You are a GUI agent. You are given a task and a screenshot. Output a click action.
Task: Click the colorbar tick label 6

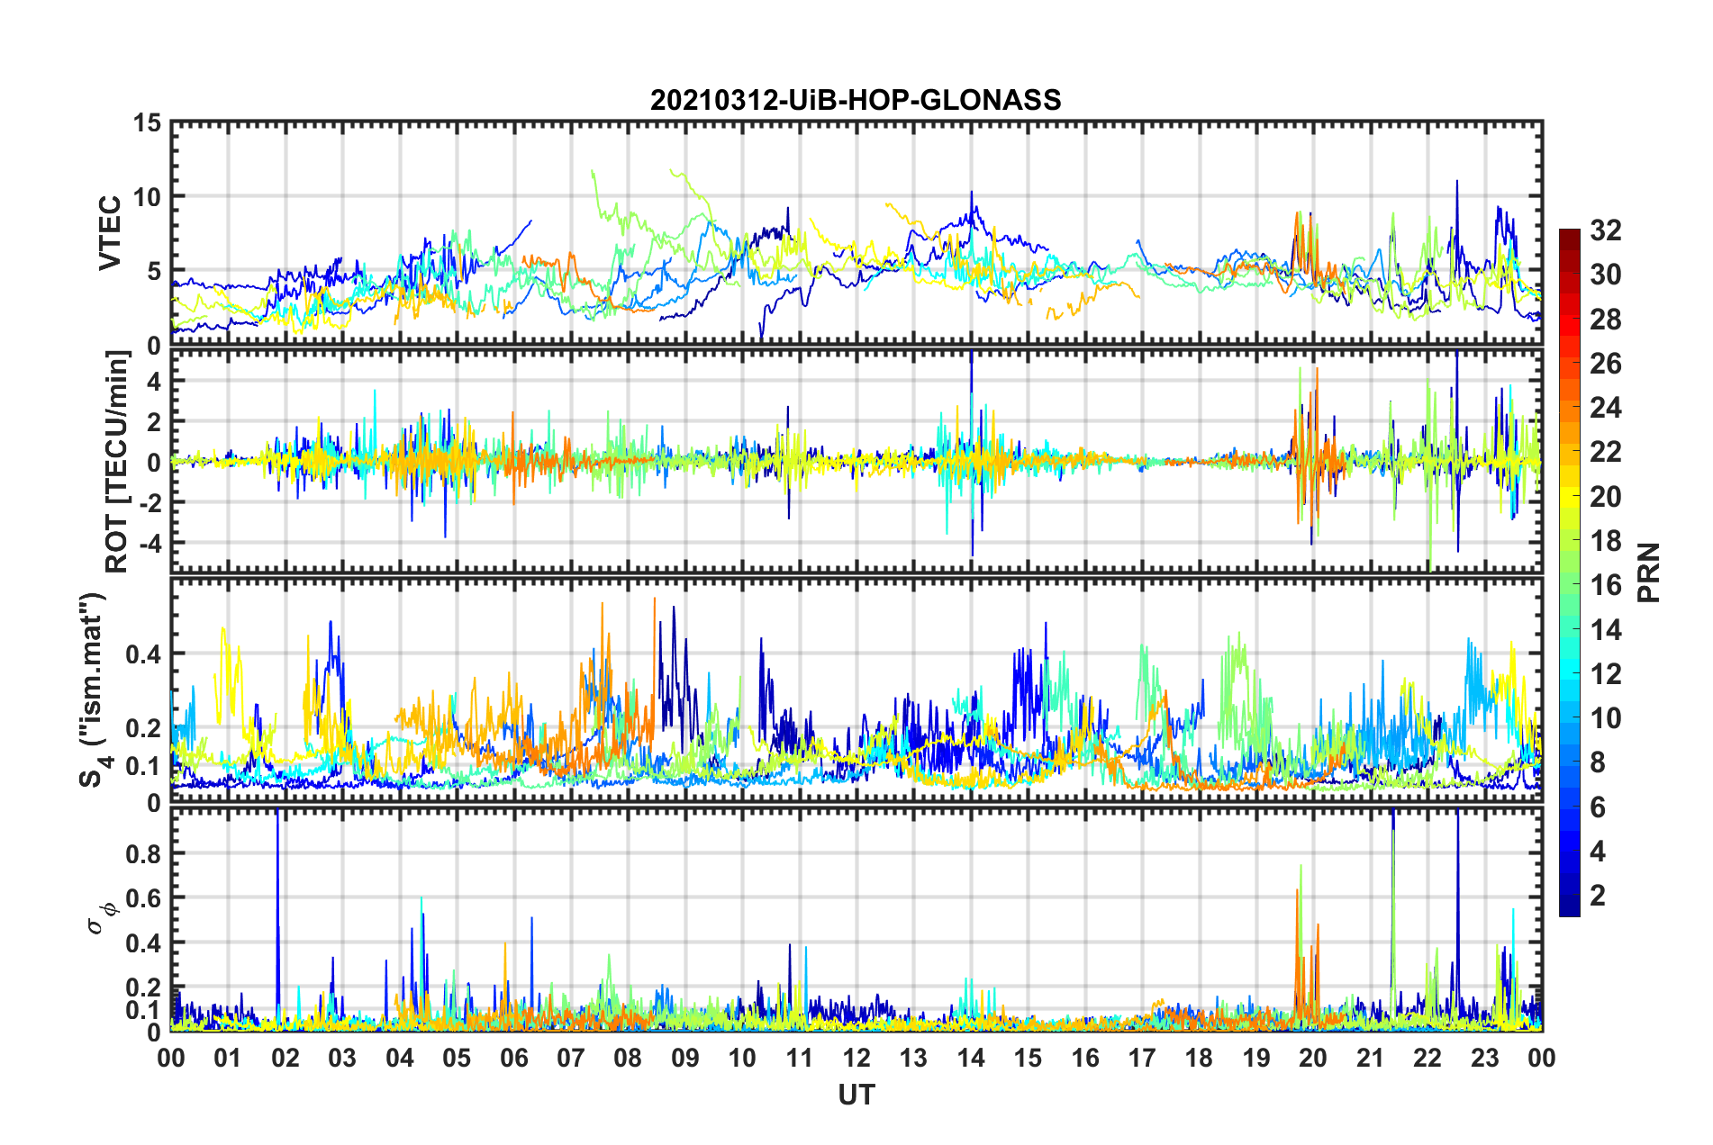click(1598, 807)
